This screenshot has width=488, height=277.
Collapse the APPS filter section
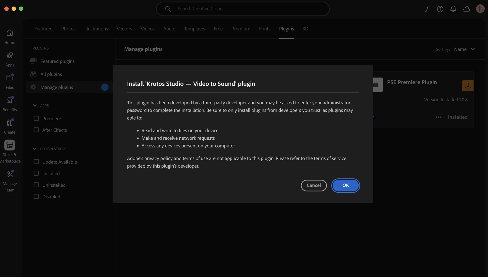35,105
